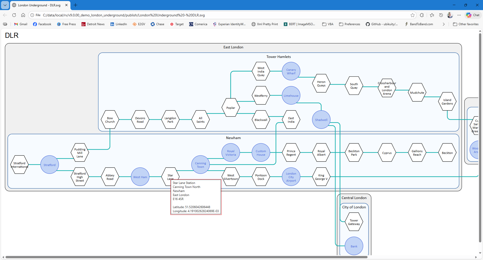Open the tab actions dropdown

pyautogui.click(x=5, y=5)
